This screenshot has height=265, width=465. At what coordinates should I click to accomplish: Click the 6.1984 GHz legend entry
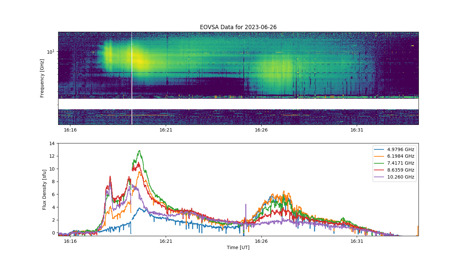point(394,156)
